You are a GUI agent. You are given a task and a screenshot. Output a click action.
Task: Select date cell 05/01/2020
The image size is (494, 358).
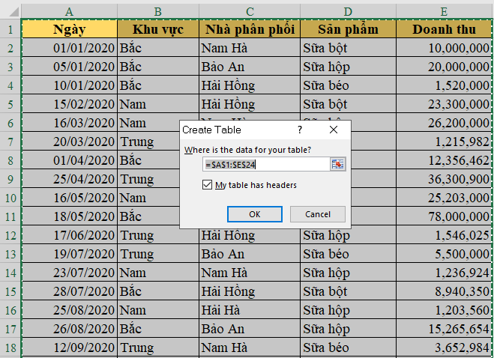[x=69, y=67]
